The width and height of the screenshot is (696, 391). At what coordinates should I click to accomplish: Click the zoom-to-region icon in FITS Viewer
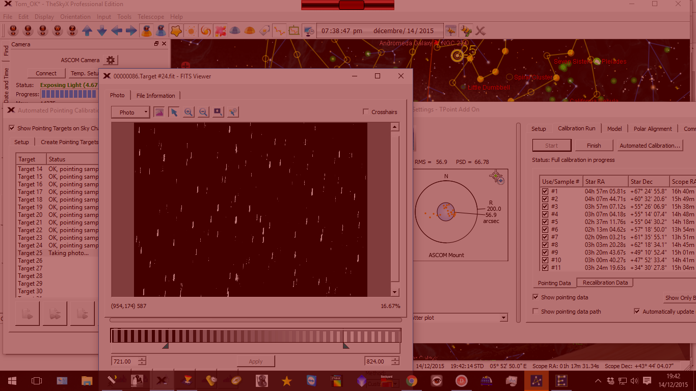pyautogui.click(x=218, y=112)
